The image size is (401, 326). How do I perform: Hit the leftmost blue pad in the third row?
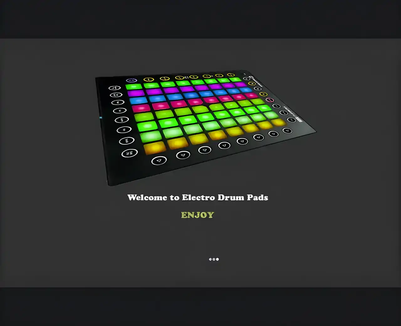tap(138, 101)
